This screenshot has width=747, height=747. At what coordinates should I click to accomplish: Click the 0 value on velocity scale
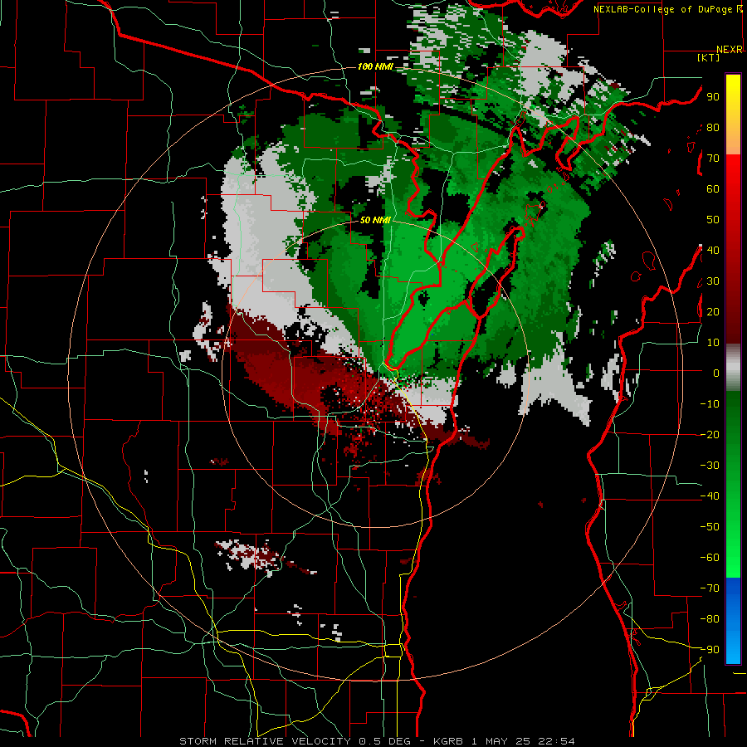point(716,373)
